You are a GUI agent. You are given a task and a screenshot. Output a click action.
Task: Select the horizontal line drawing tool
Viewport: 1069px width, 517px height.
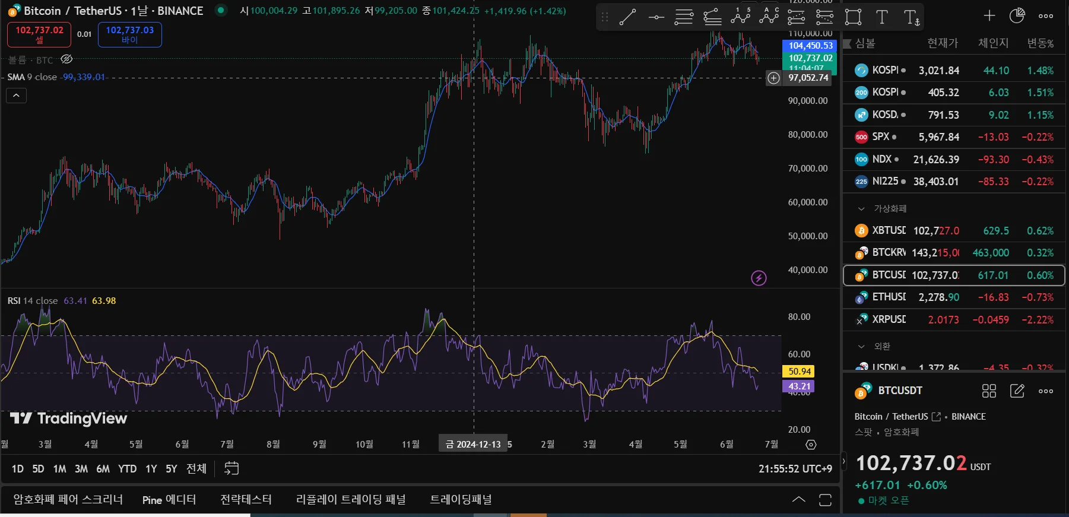tap(656, 17)
